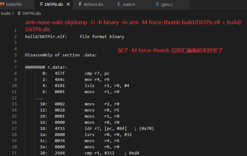Click the build folder breadcrumb
This screenshot has height=156, width=247.
(5, 14)
